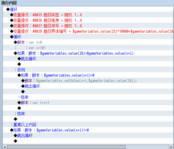The width and height of the screenshot is (174, 149).
Task: Select the nested 循环 command line
Action: tap(88, 37)
